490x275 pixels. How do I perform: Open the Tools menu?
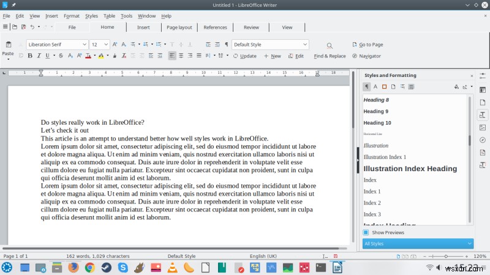[126, 16]
